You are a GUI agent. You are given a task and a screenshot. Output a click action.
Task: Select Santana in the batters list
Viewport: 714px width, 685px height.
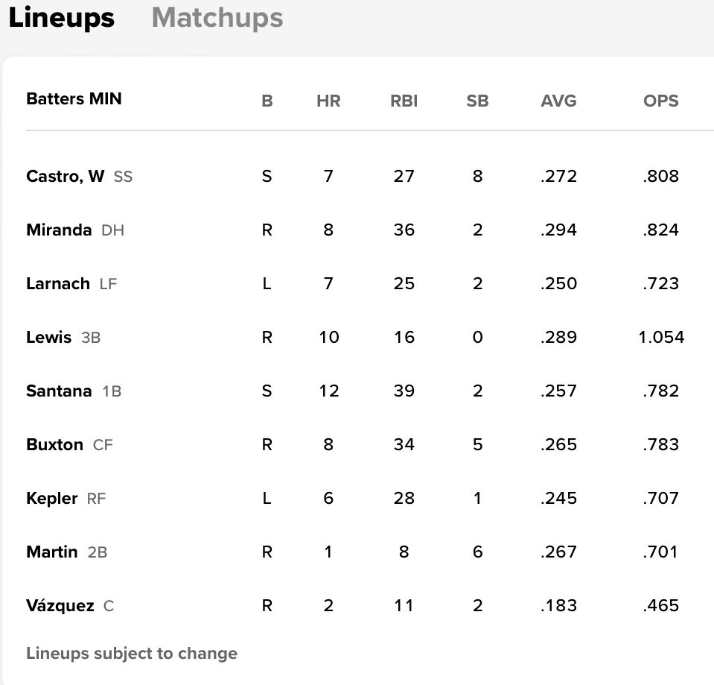[x=59, y=391]
